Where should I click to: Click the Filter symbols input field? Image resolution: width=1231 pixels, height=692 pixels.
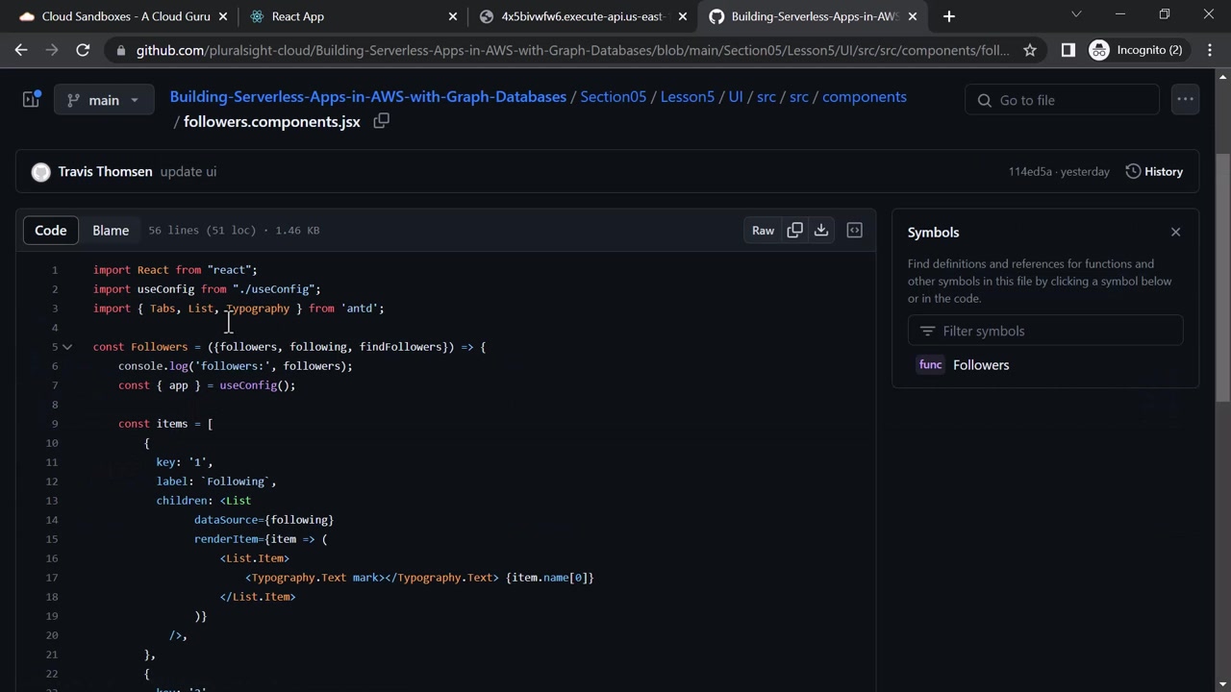click(1045, 331)
